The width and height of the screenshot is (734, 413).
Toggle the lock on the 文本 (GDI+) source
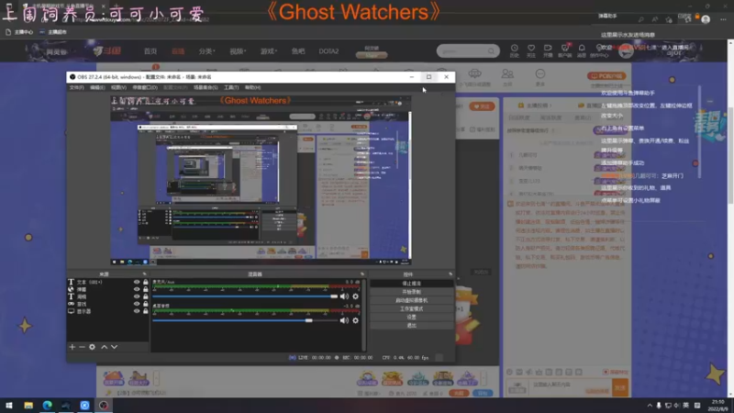coord(146,282)
